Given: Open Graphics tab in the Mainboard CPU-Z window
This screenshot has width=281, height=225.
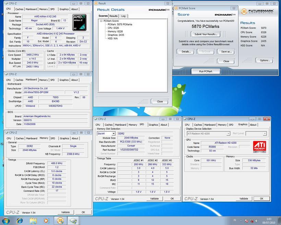Looking at the screenshot, I should (x=64, y=80).
